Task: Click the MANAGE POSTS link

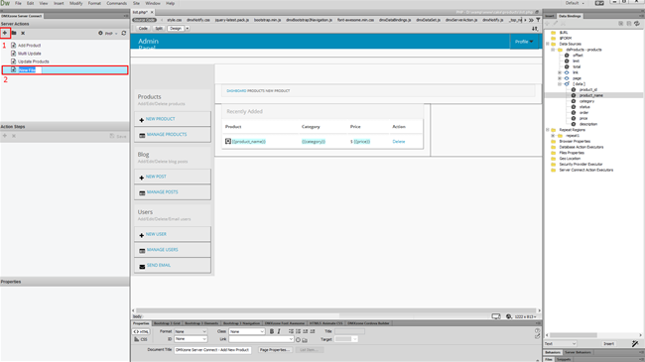Action: [163, 192]
